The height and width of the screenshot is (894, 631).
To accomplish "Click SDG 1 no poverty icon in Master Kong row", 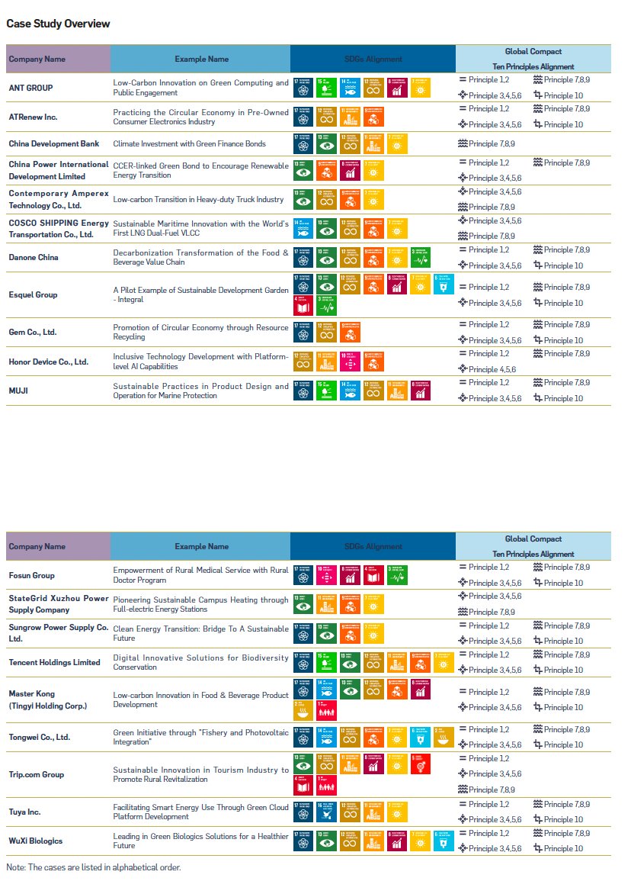I will 327,710.
